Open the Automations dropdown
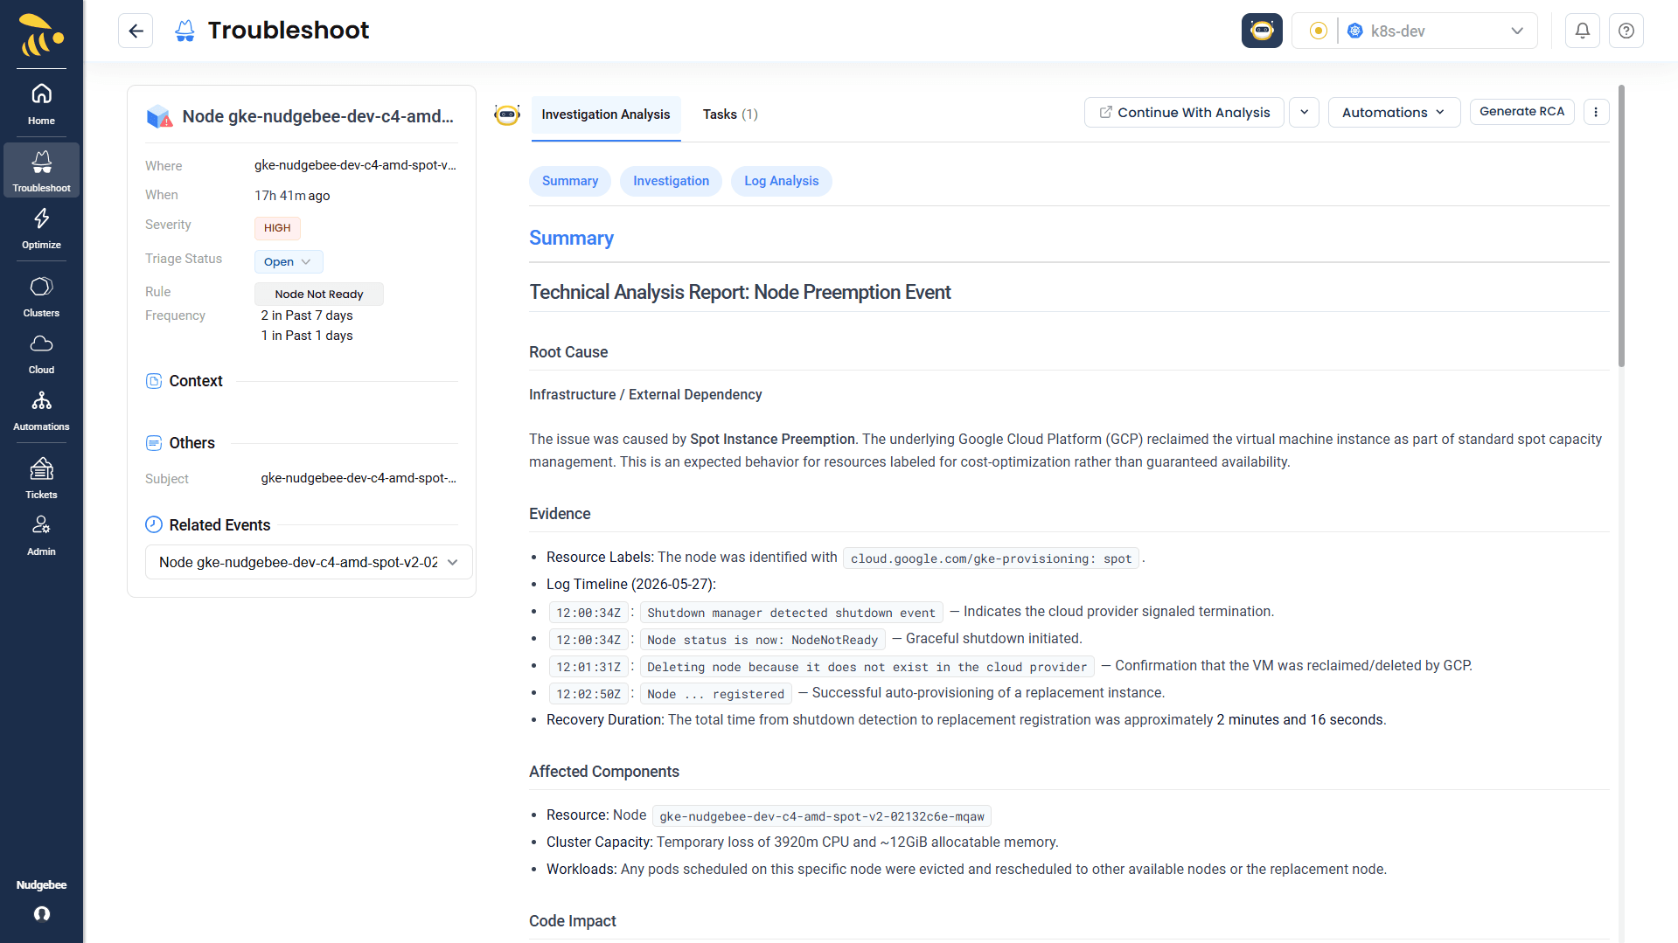The width and height of the screenshot is (1678, 943). click(x=1394, y=112)
